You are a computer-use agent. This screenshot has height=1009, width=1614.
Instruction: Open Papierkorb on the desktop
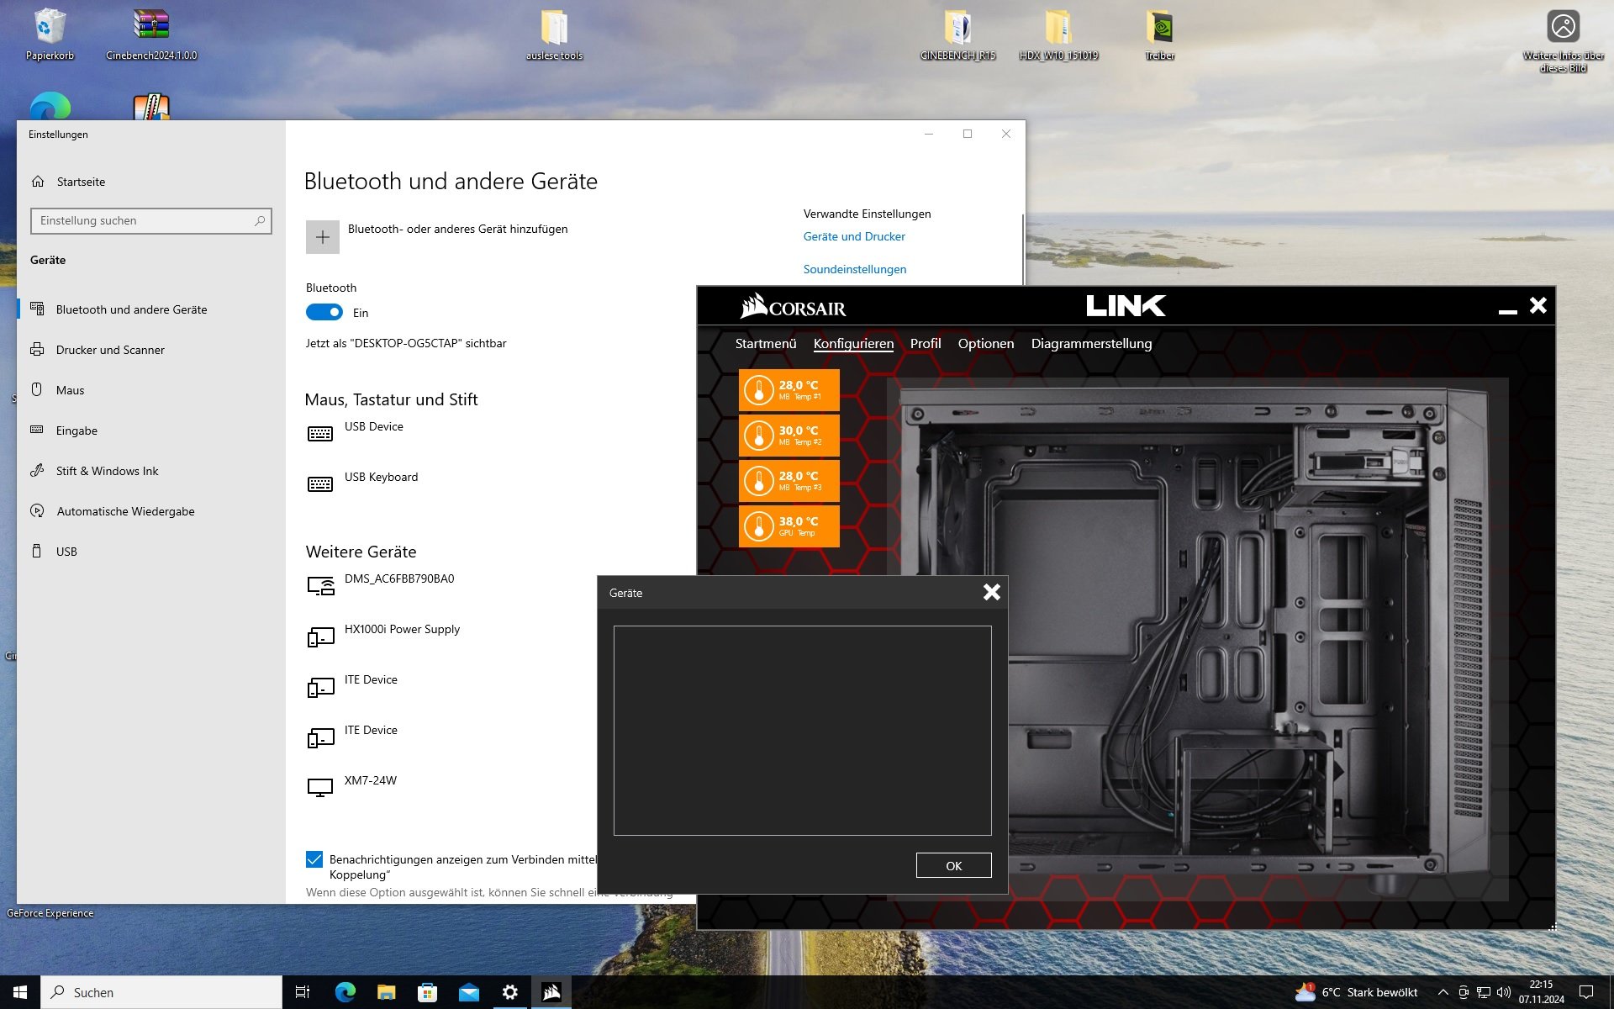pos(50,34)
